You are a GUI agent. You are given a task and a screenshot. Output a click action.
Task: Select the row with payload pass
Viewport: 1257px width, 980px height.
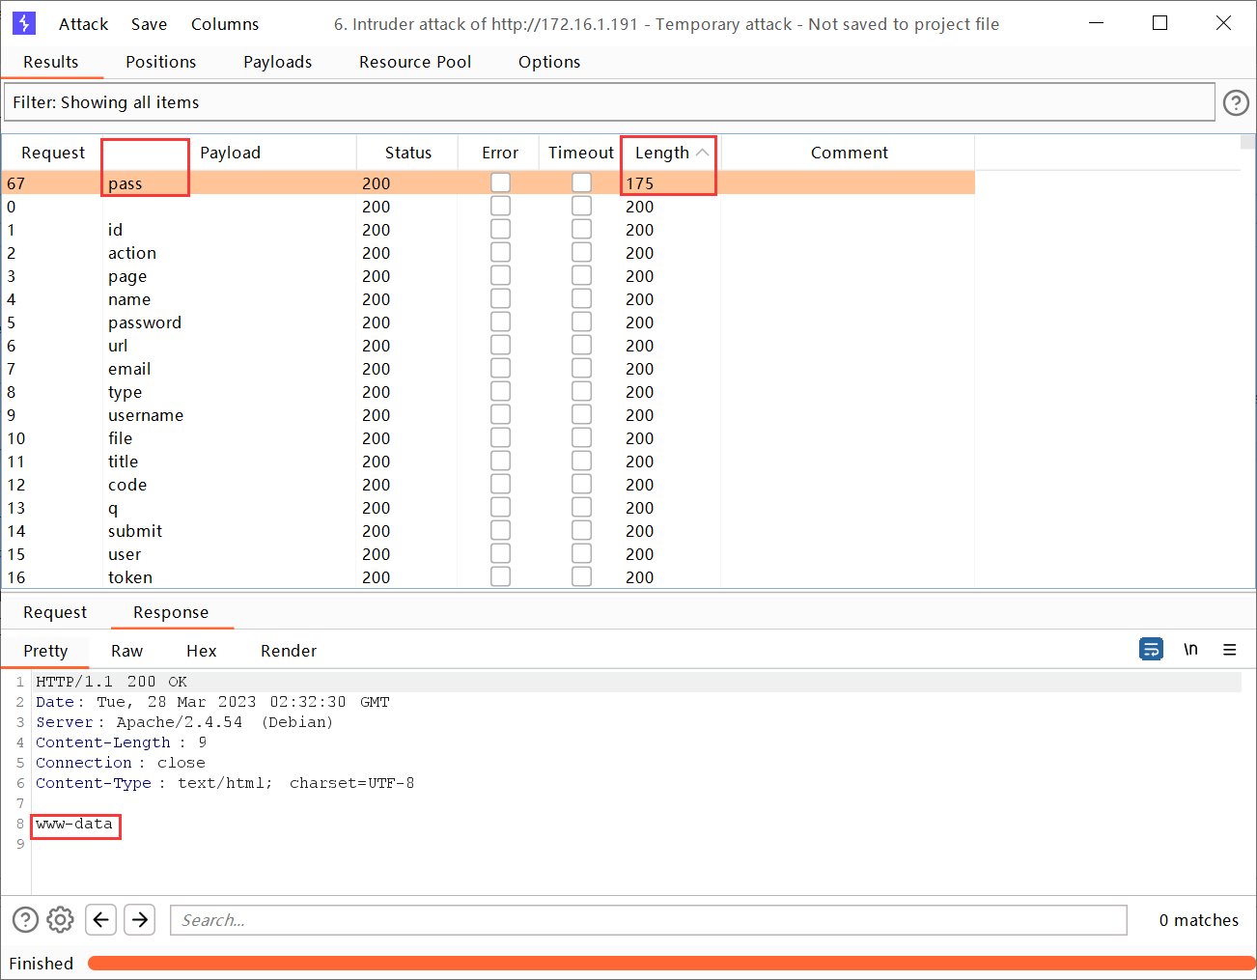coord(488,183)
